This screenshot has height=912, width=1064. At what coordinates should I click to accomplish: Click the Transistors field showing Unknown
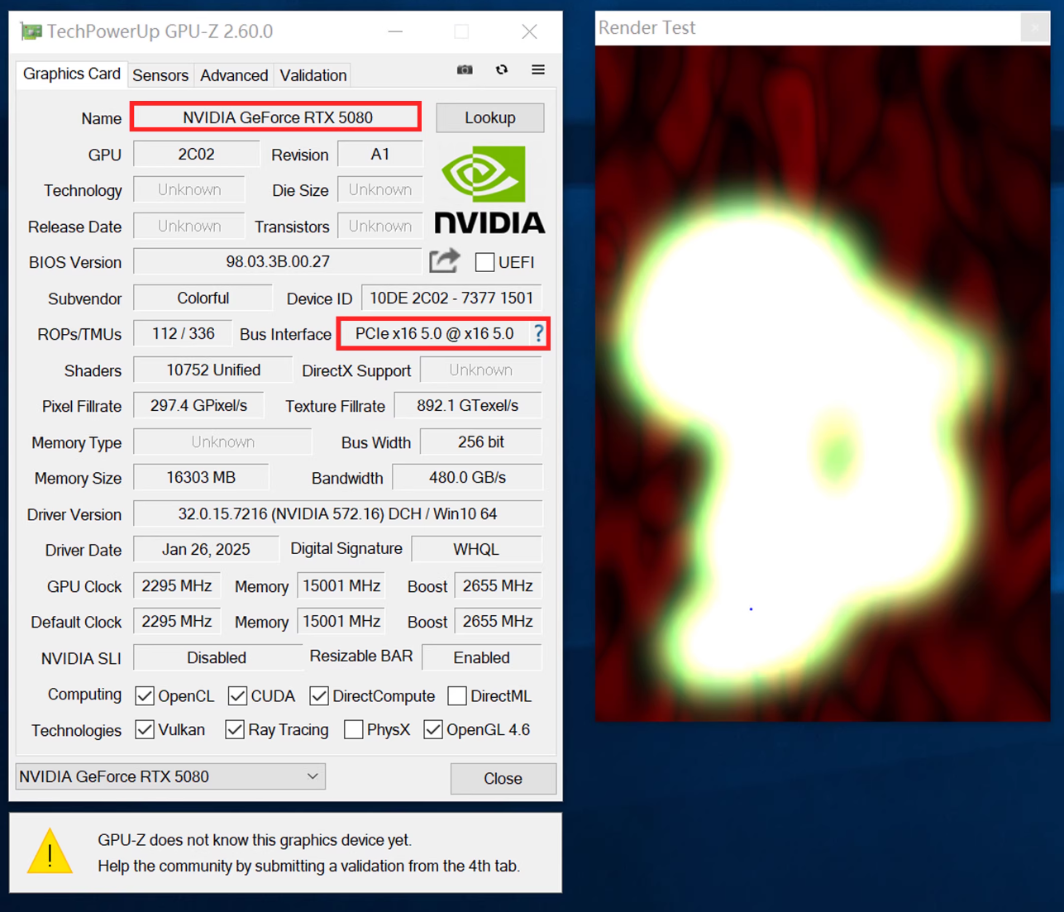[x=380, y=227]
